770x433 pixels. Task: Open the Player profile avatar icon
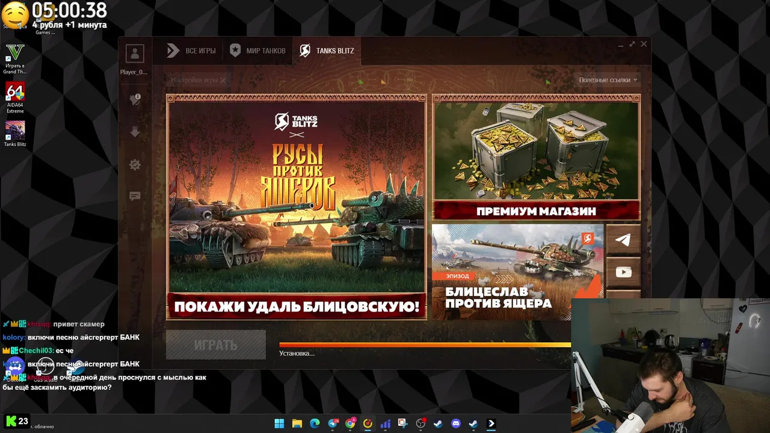[x=135, y=54]
